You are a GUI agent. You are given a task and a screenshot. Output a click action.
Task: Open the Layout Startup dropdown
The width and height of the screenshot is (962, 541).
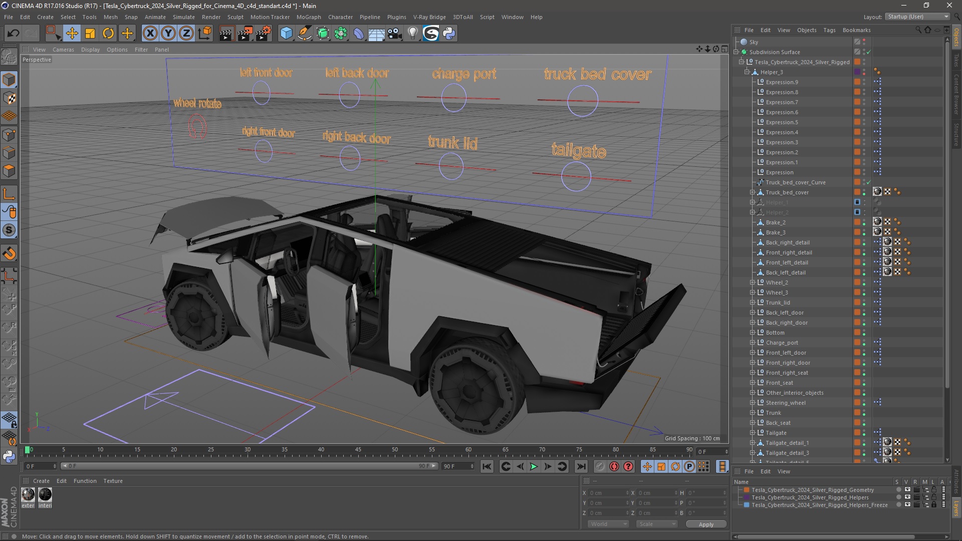click(x=917, y=17)
